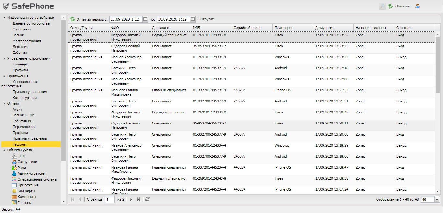Sort by Платформа column header
443x213 pixels.
293,28
